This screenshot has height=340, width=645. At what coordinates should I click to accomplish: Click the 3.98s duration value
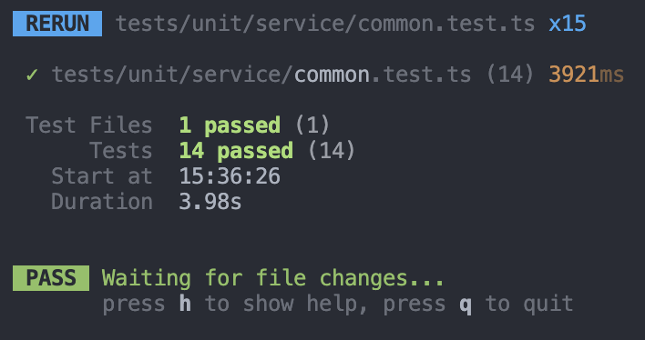[210, 202]
